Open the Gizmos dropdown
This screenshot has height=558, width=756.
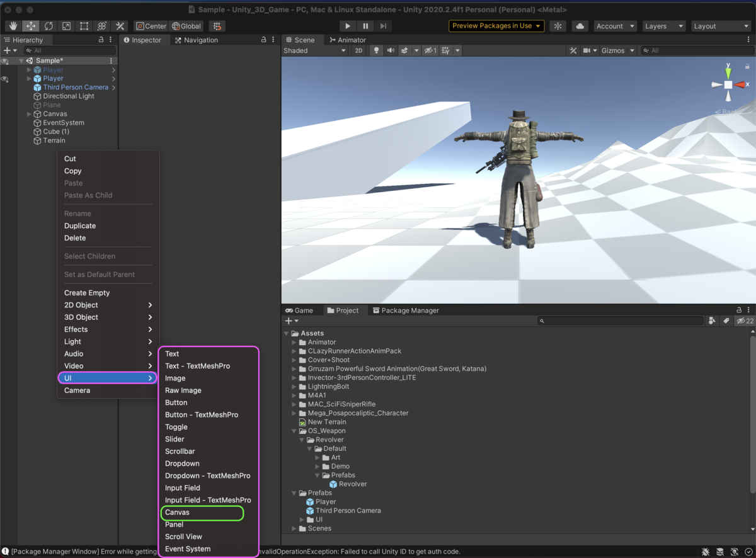[618, 50]
